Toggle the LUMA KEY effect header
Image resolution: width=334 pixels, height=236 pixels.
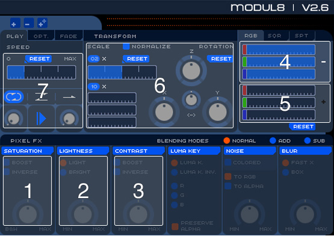[194, 151]
